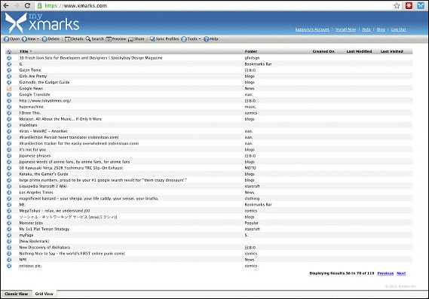
Task: Click bookmark icon for myPage row
Action: click(9, 235)
